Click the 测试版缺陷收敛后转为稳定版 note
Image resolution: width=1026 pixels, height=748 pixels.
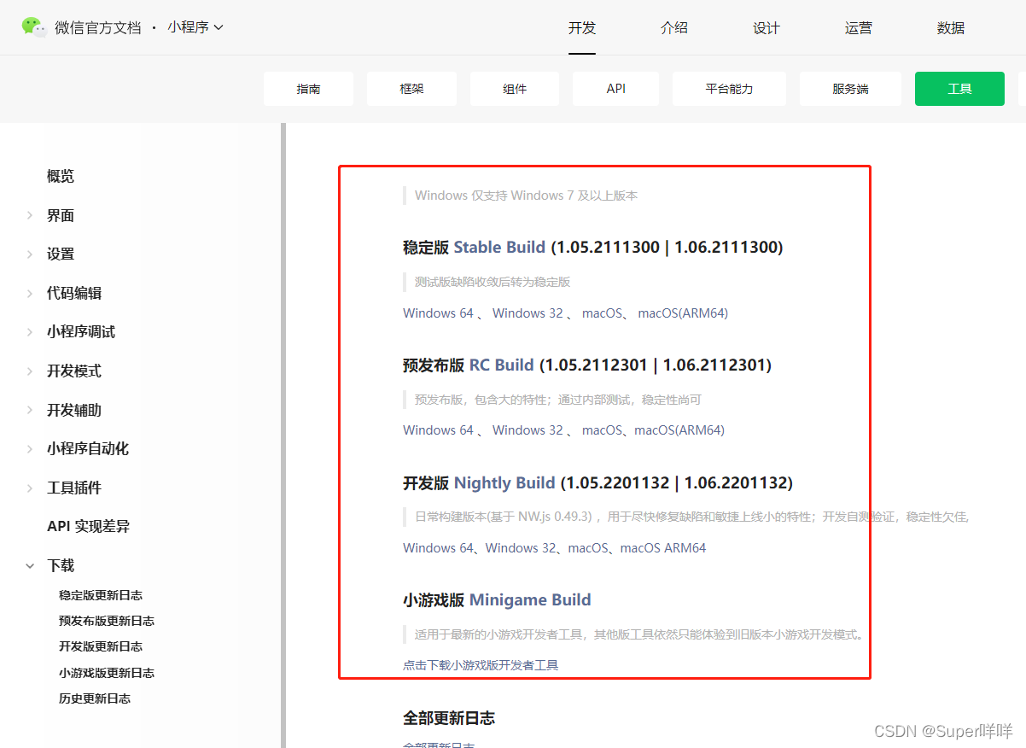click(493, 282)
